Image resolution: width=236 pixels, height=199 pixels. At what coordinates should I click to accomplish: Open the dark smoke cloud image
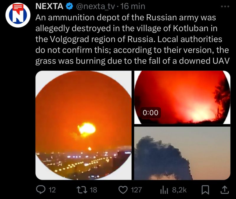coord(182,153)
